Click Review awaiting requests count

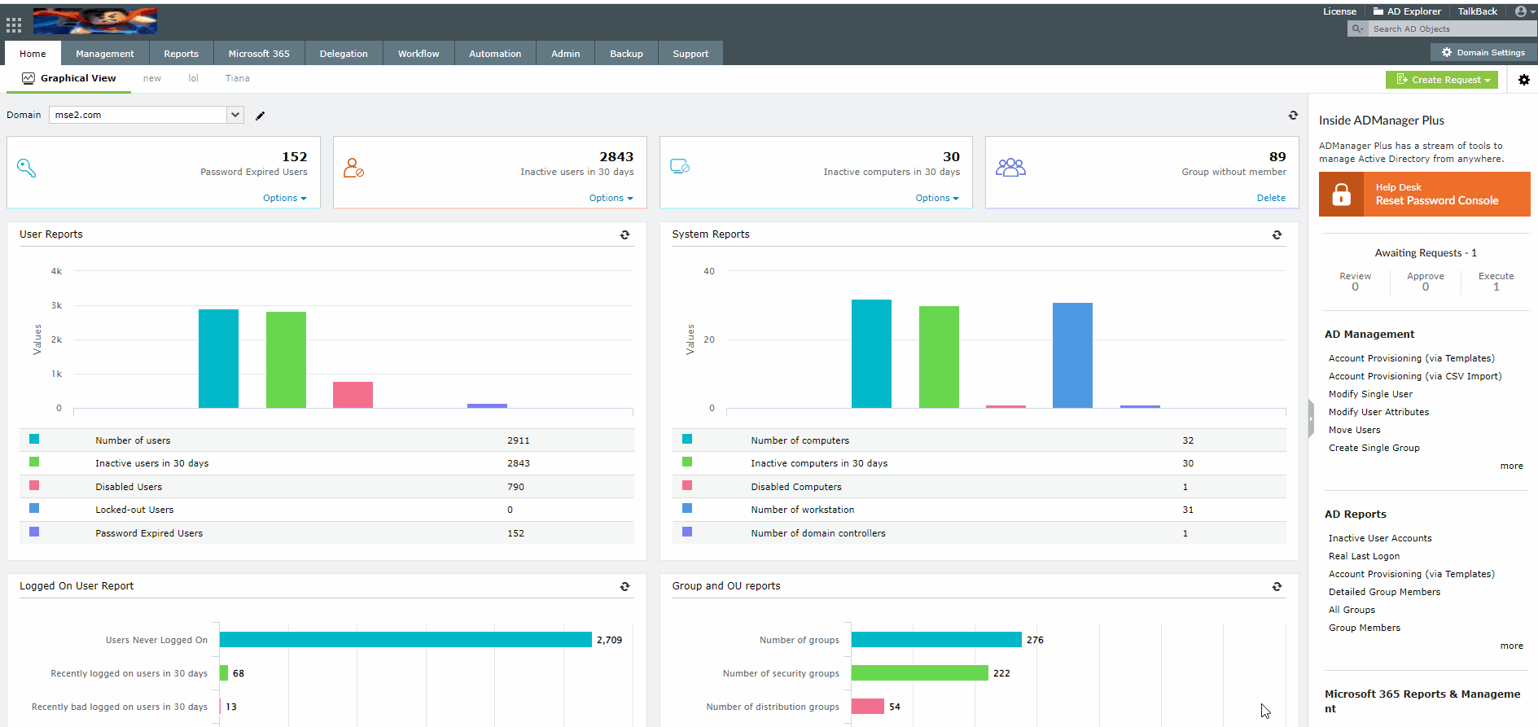pos(1355,287)
